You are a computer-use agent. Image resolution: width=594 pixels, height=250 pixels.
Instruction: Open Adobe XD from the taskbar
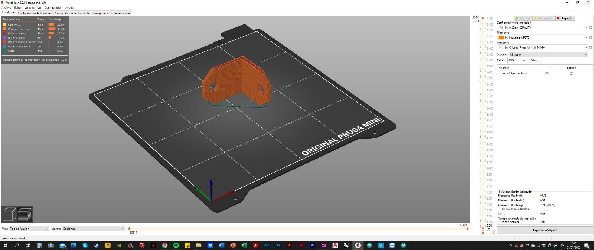tap(324, 245)
